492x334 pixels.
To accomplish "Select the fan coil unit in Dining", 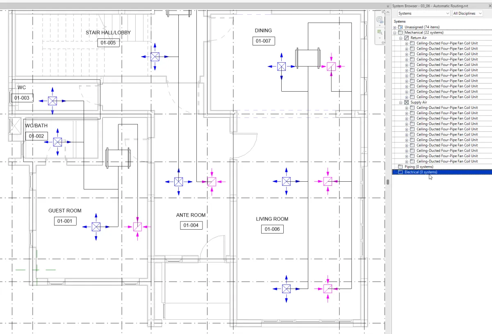I will (x=308, y=58).
